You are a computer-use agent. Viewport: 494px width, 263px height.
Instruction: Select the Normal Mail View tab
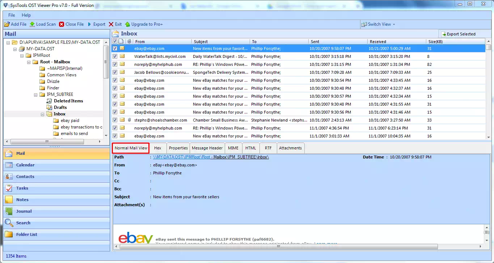pyautogui.click(x=131, y=148)
